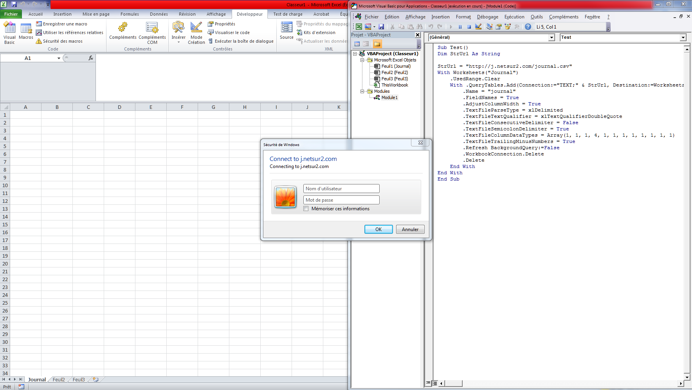Open Explorateur de projets icon in VBA toolbar
Image resolution: width=692 pixels, height=390 pixels.
489,27
